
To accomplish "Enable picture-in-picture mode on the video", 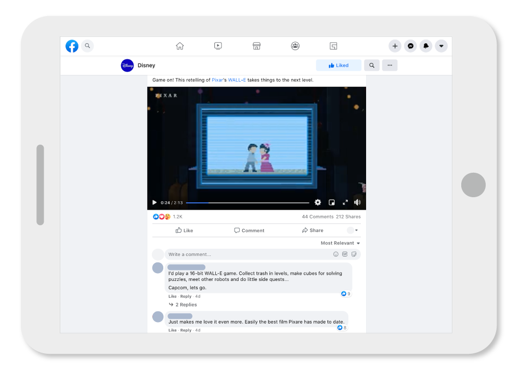I will 332,202.
